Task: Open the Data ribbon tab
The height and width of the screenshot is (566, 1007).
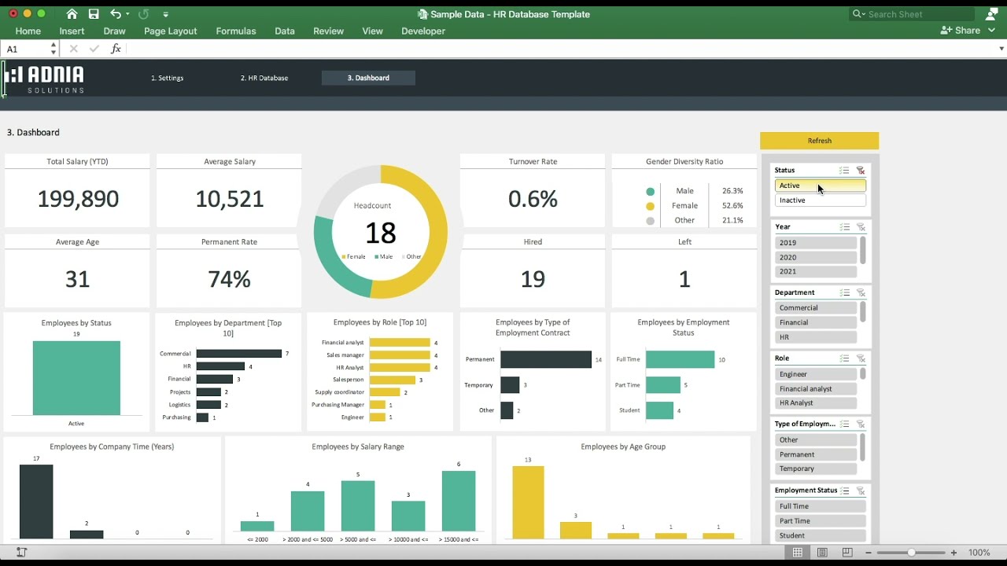Action: click(x=285, y=31)
